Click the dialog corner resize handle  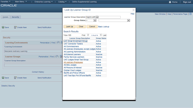pyautogui.click(x=135, y=99)
